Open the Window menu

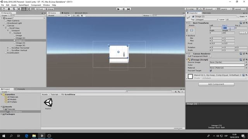[x=46, y=5]
